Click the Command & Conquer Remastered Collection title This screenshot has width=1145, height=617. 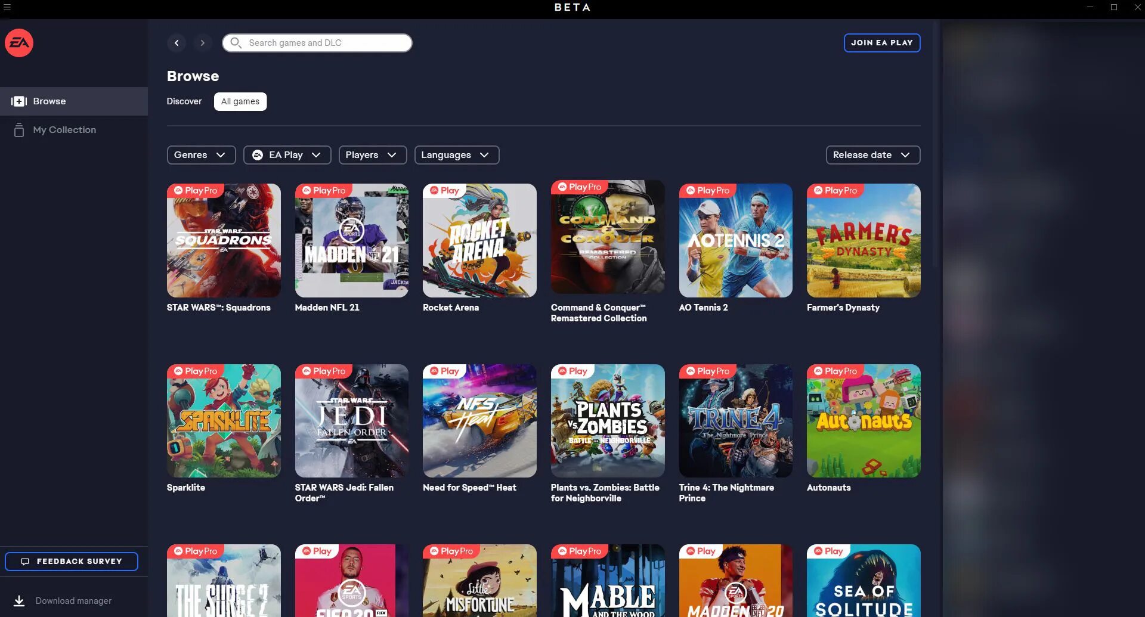click(599, 313)
